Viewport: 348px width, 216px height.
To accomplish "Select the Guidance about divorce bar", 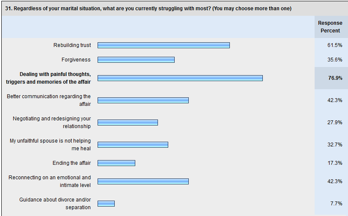I will [x=106, y=203].
